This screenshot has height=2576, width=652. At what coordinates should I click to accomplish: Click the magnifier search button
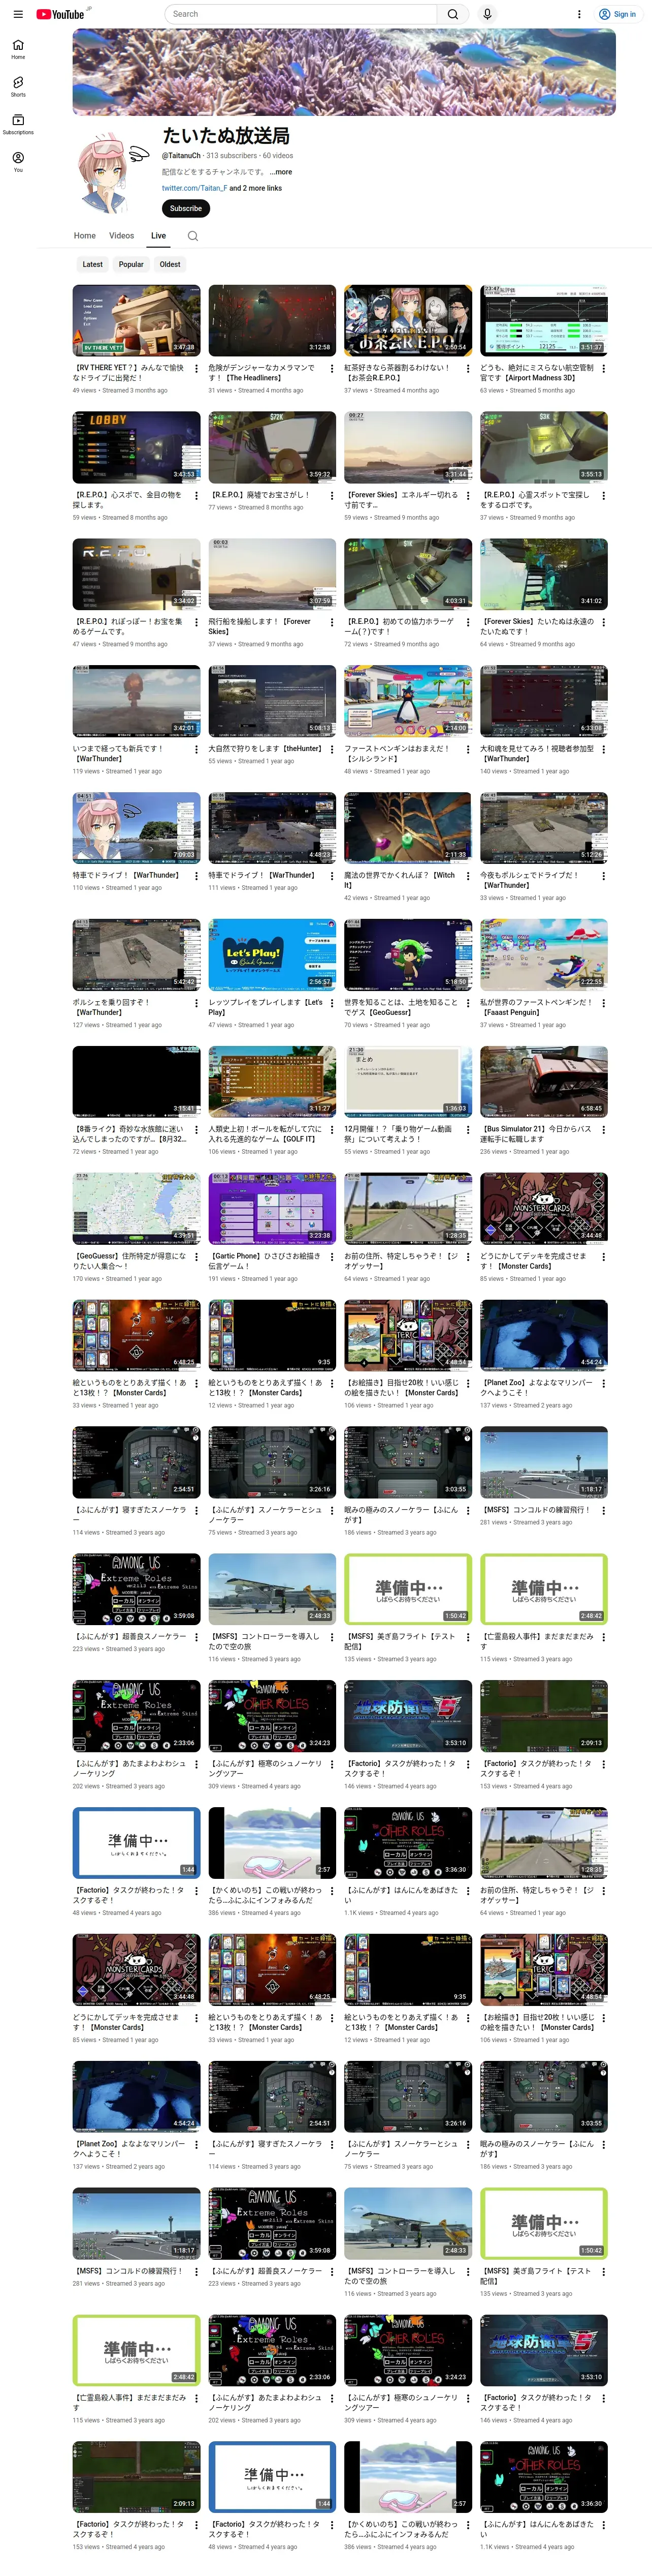pos(452,14)
